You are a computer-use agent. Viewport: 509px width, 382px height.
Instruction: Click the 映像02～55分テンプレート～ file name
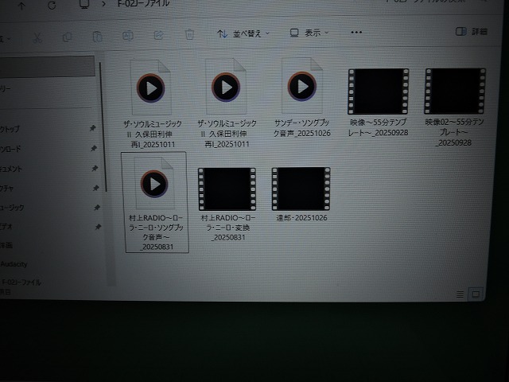click(x=454, y=132)
